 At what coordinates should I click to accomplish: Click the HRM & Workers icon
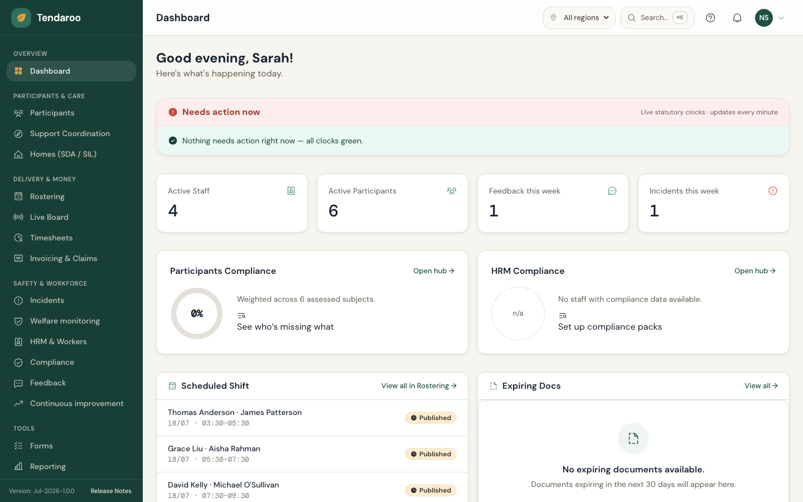pyautogui.click(x=18, y=341)
